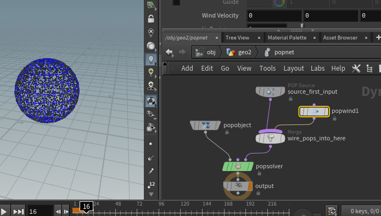Toggle the orange output flag on output node
Image resolution: width=381 pixels, height=216 pixels.
coord(250,186)
